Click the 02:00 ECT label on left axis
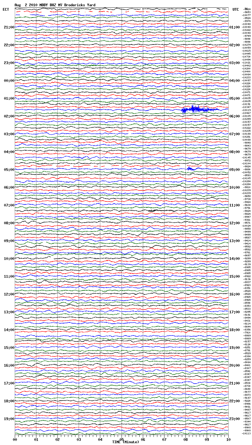 pyautogui.click(x=9, y=116)
